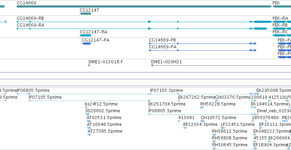Click the EP22034.3prime EST label

click(200, 124)
